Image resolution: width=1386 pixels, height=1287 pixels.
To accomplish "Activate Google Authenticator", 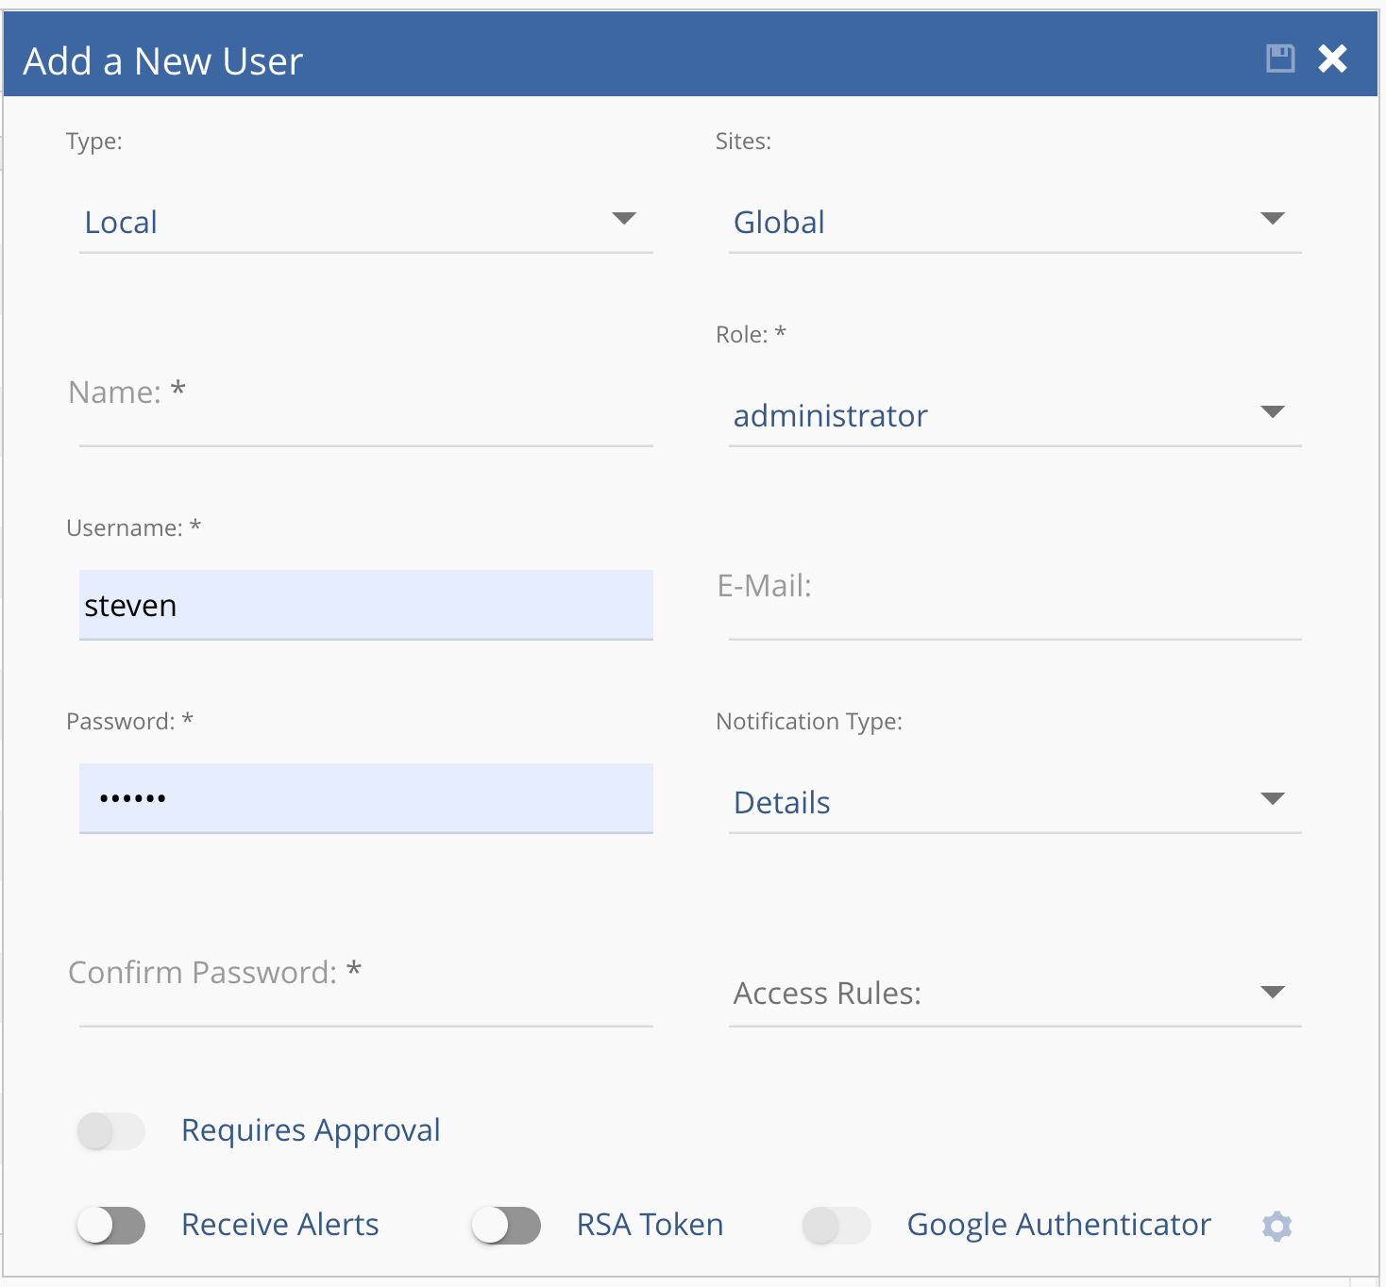I will tap(836, 1225).
